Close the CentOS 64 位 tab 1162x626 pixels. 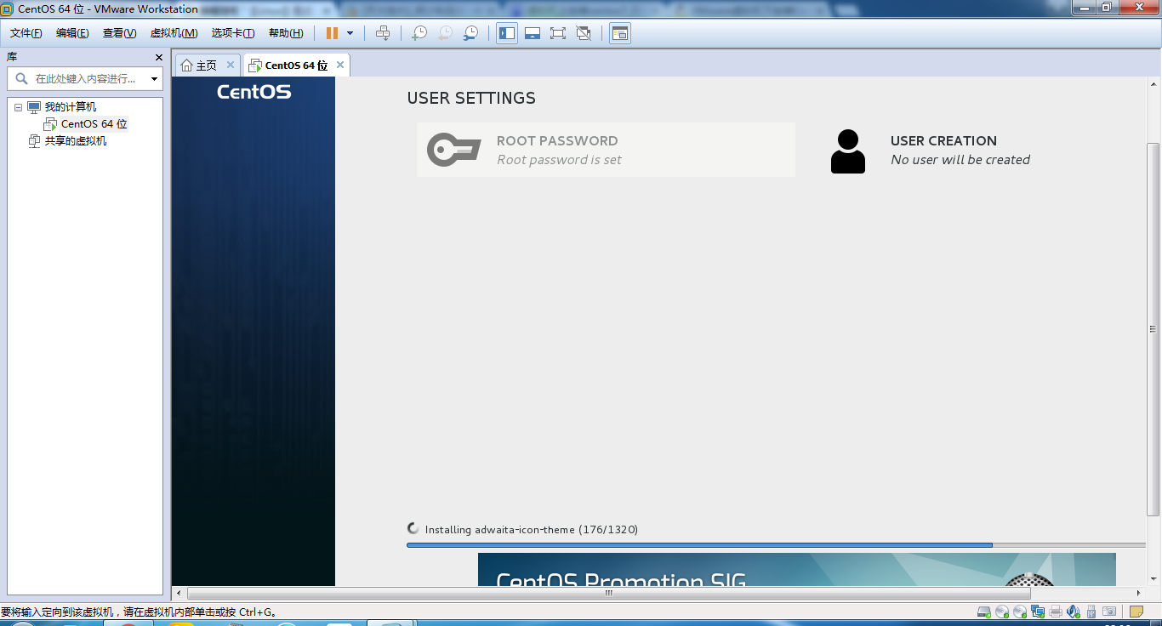pos(340,65)
